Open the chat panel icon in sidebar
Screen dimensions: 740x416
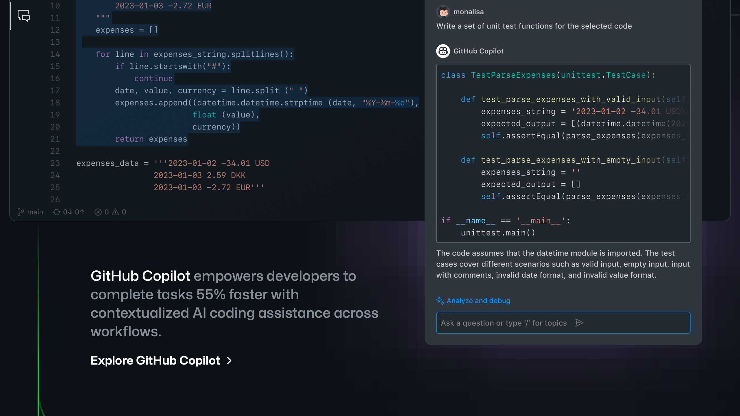click(x=24, y=16)
